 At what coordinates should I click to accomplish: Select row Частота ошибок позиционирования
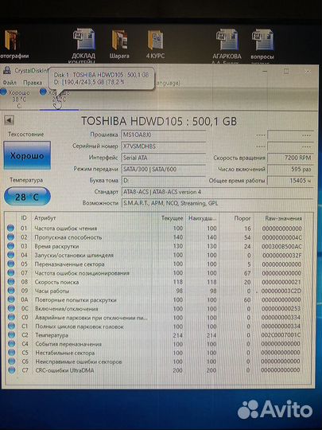click(155, 273)
